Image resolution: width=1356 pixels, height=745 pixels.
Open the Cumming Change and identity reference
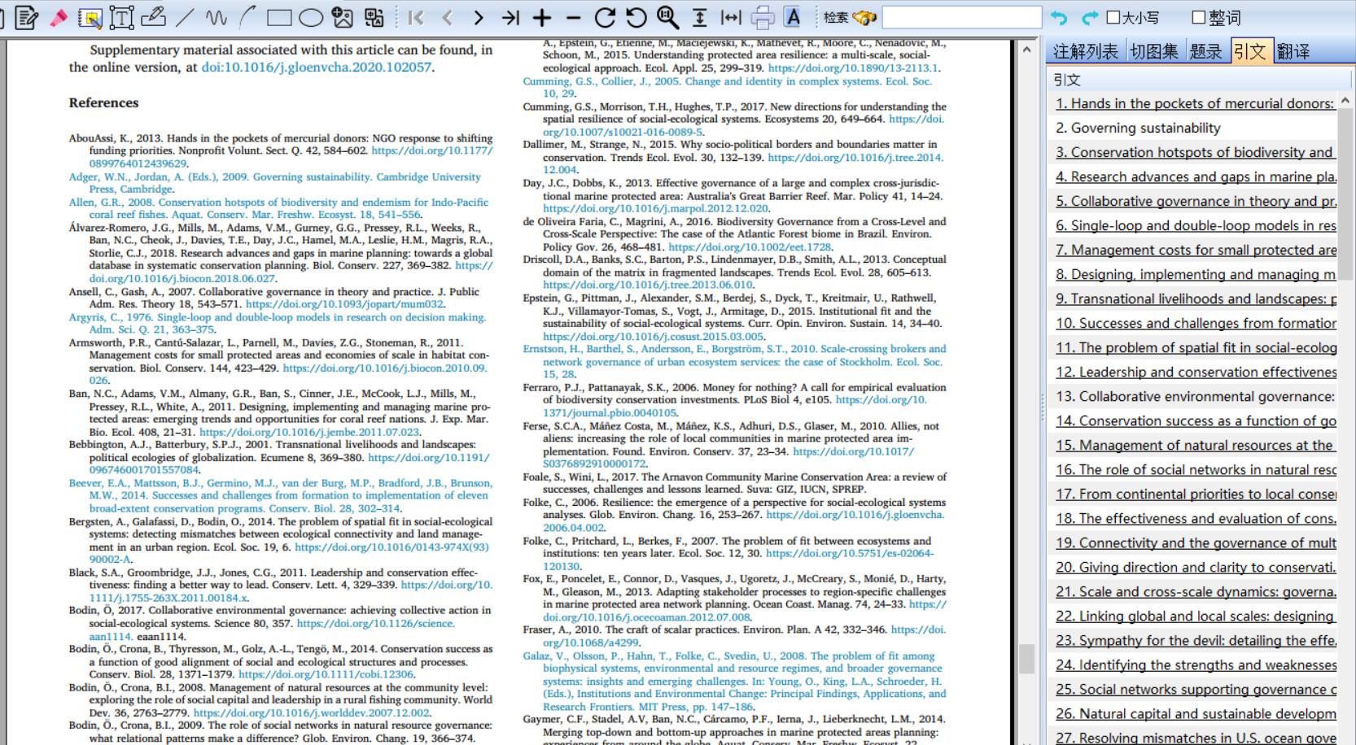727,87
